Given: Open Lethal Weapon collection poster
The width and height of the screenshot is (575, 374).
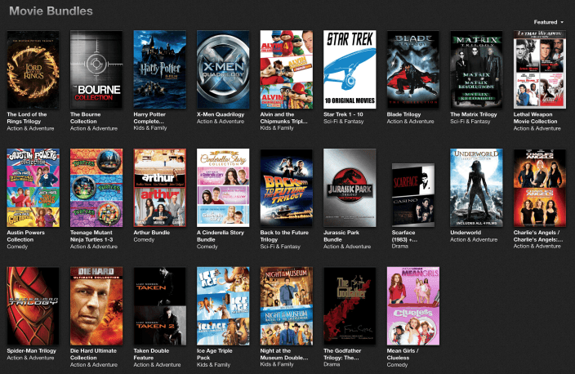Looking at the screenshot, I should point(540,69).
